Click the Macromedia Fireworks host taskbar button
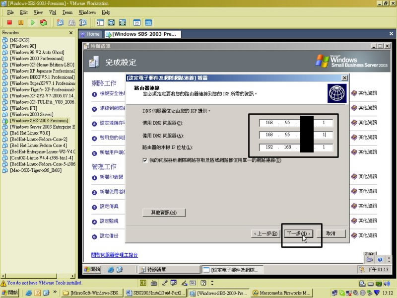 pos(282,293)
